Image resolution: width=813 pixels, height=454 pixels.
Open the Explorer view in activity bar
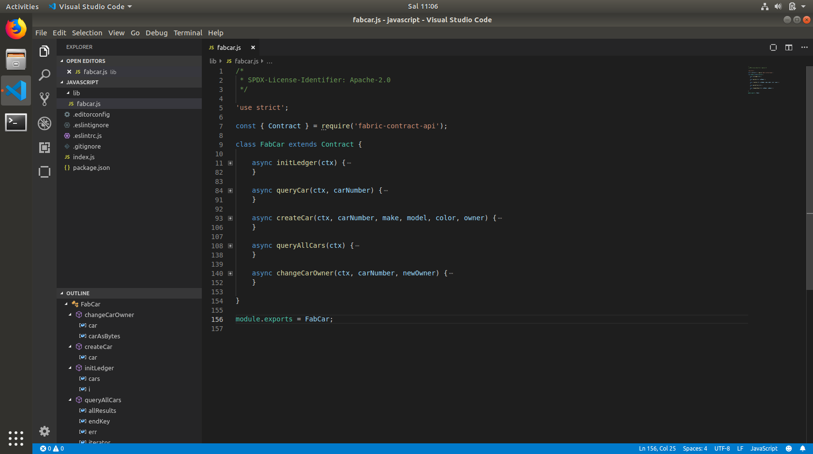45,51
